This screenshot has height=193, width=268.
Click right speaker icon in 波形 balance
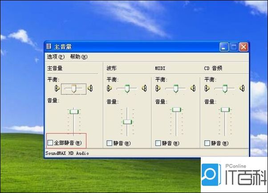pos(144,88)
